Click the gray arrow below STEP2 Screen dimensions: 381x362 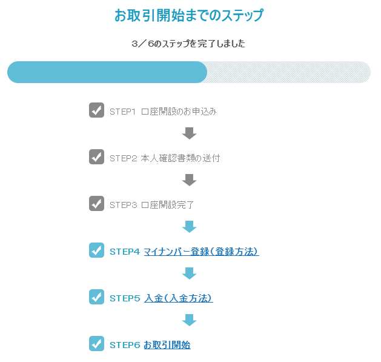pyautogui.click(x=189, y=180)
